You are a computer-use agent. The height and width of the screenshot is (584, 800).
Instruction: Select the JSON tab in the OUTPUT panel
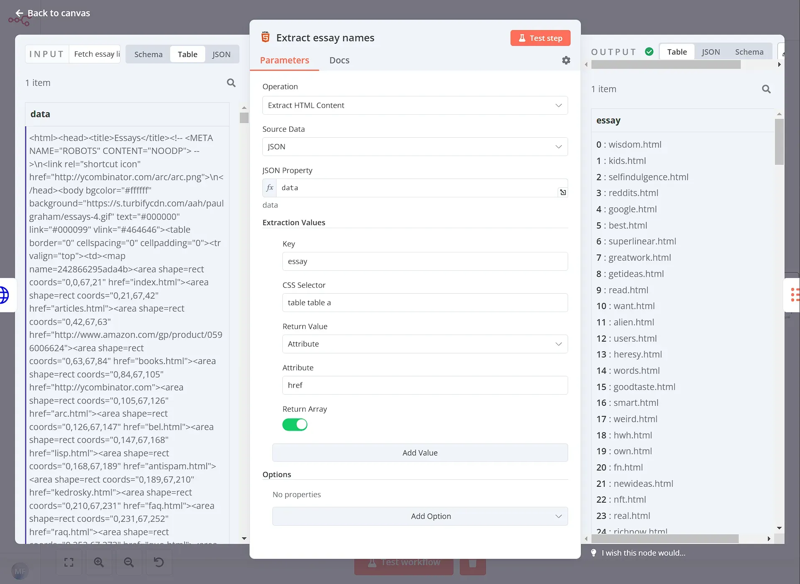710,51
